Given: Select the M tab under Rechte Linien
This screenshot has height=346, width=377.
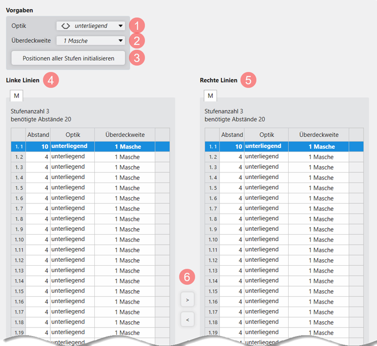Looking at the screenshot, I should click(210, 95).
